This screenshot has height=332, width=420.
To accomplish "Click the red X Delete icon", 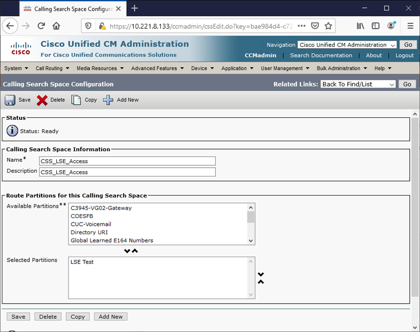I will click(x=42, y=100).
